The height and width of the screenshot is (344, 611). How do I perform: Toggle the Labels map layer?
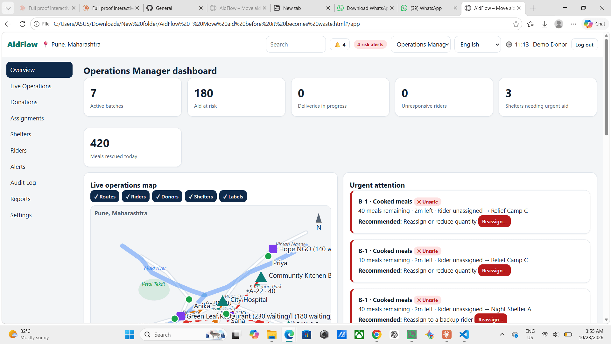[x=233, y=197]
